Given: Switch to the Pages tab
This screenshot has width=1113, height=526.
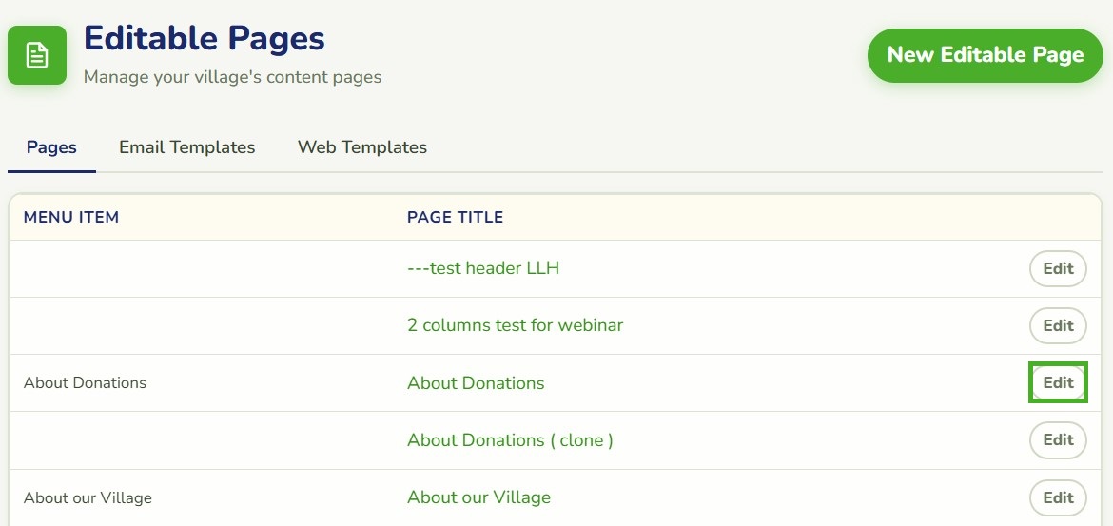Looking at the screenshot, I should tap(51, 146).
